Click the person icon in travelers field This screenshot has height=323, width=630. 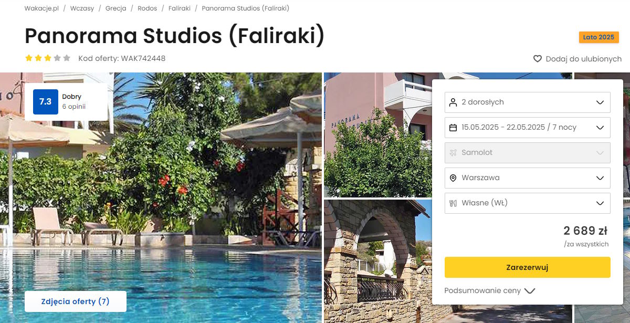tap(453, 102)
